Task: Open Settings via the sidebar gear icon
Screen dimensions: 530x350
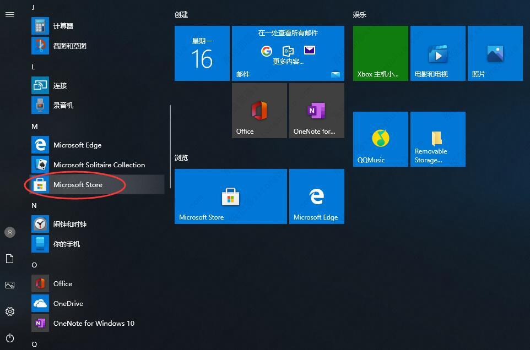Action: pyautogui.click(x=9, y=311)
